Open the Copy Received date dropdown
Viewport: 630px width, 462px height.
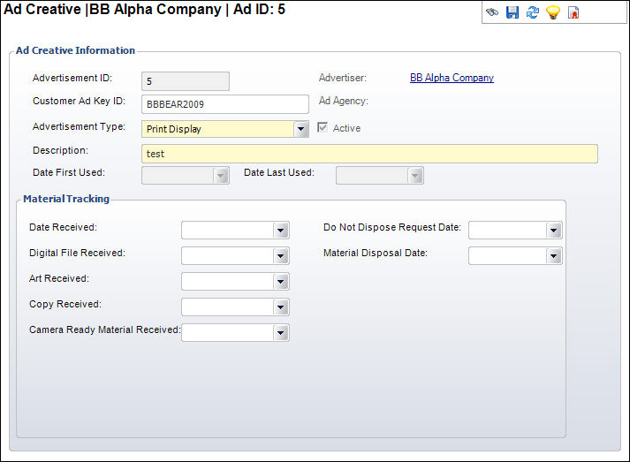(x=281, y=307)
